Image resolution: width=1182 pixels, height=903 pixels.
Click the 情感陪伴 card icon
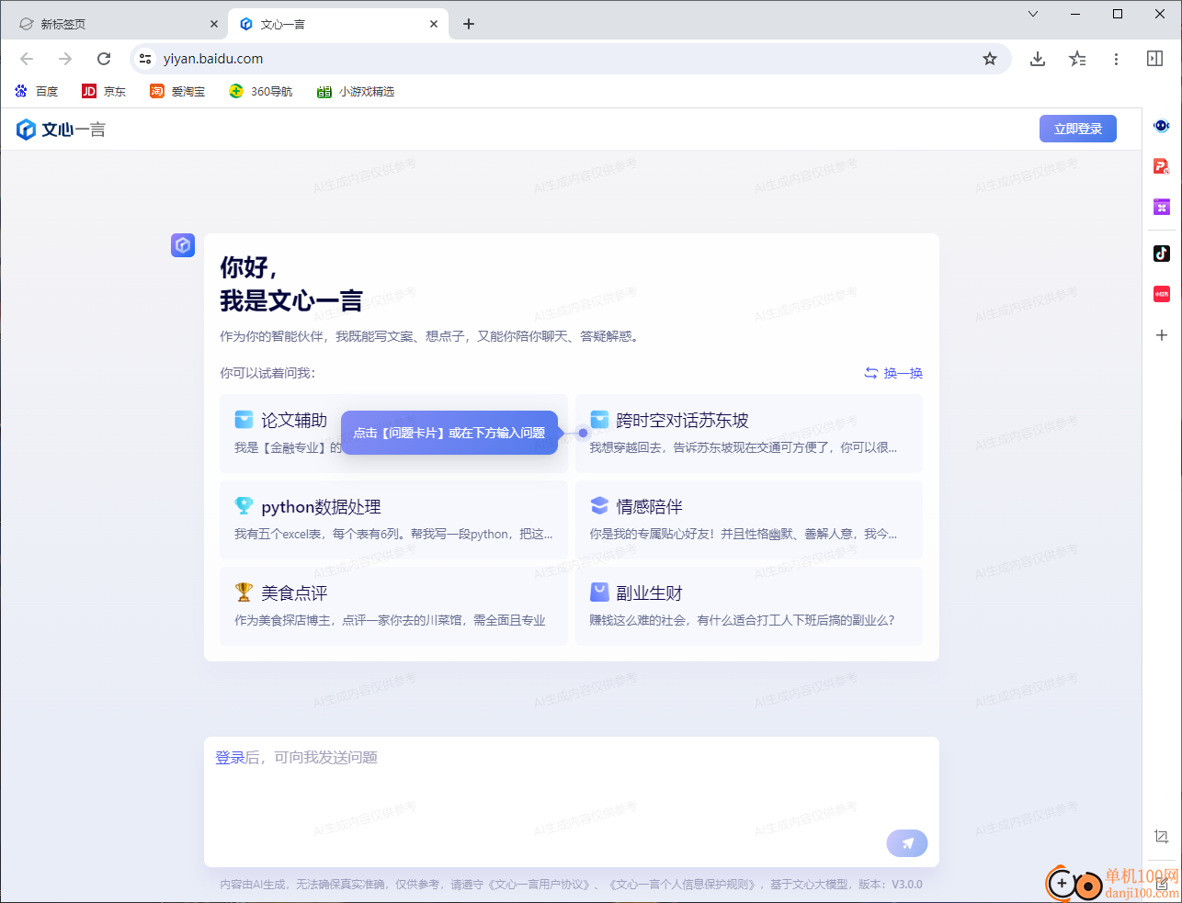[599, 506]
